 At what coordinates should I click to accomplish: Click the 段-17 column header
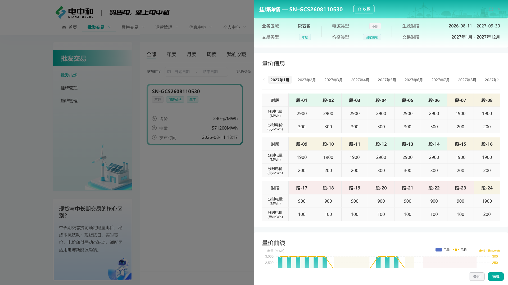[x=302, y=188]
